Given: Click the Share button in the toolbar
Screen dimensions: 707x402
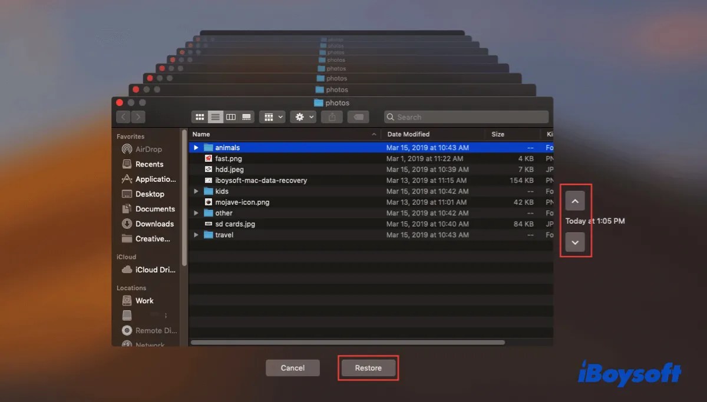Looking at the screenshot, I should pos(332,117).
